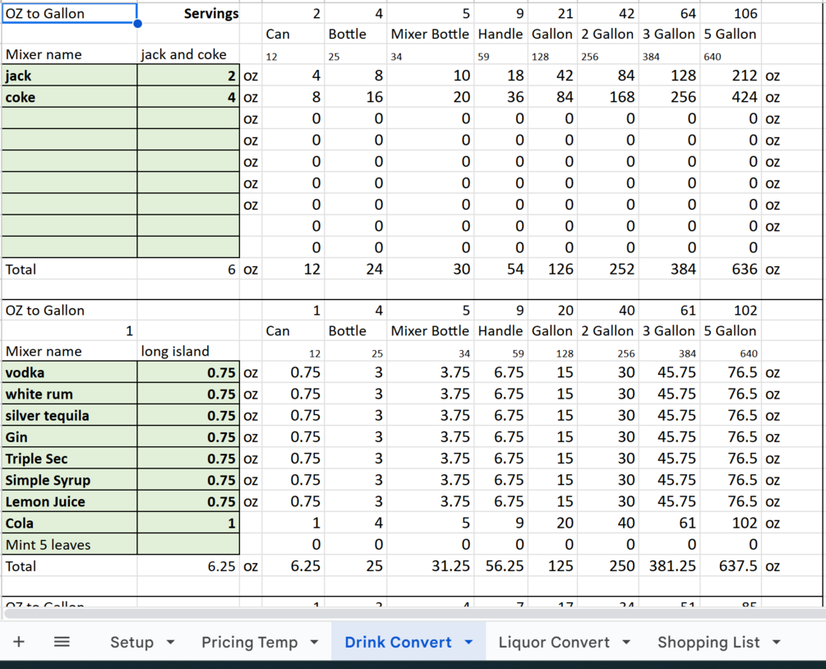
Task: Select the 'Simple Syrup' ingredient cell
Action: point(70,480)
